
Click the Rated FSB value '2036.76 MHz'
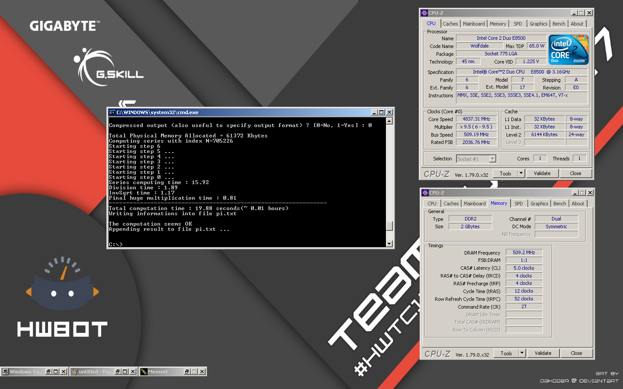click(476, 142)
